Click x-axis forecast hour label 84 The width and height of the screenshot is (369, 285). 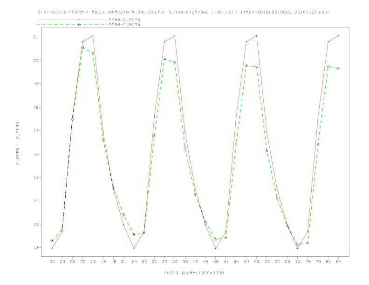tap(339, 262)
